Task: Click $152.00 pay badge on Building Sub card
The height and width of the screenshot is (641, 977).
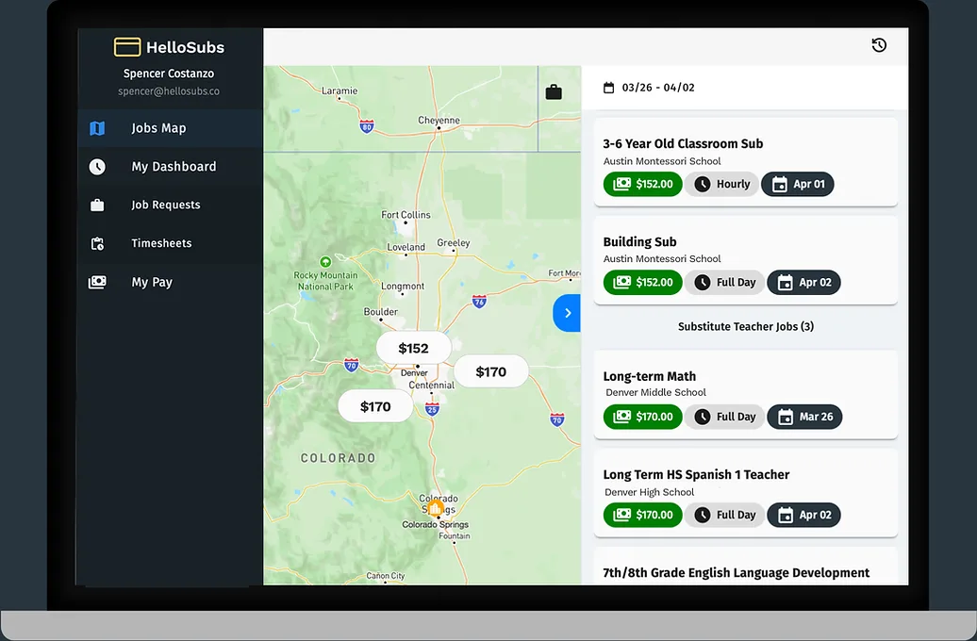Action: (x=643, y=282)
